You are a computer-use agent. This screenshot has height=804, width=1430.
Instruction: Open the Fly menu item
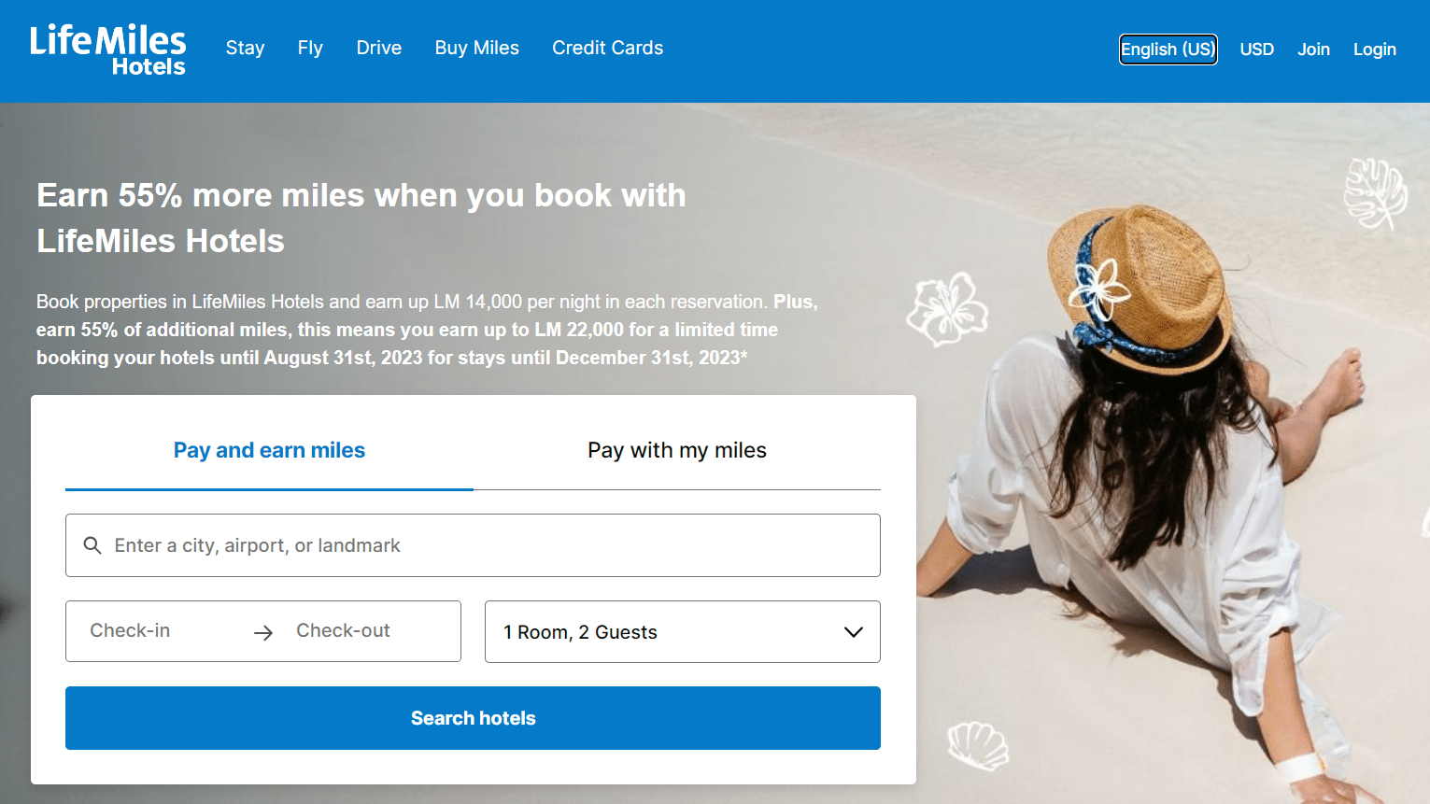pyautogui.click(x=310, y=49)
